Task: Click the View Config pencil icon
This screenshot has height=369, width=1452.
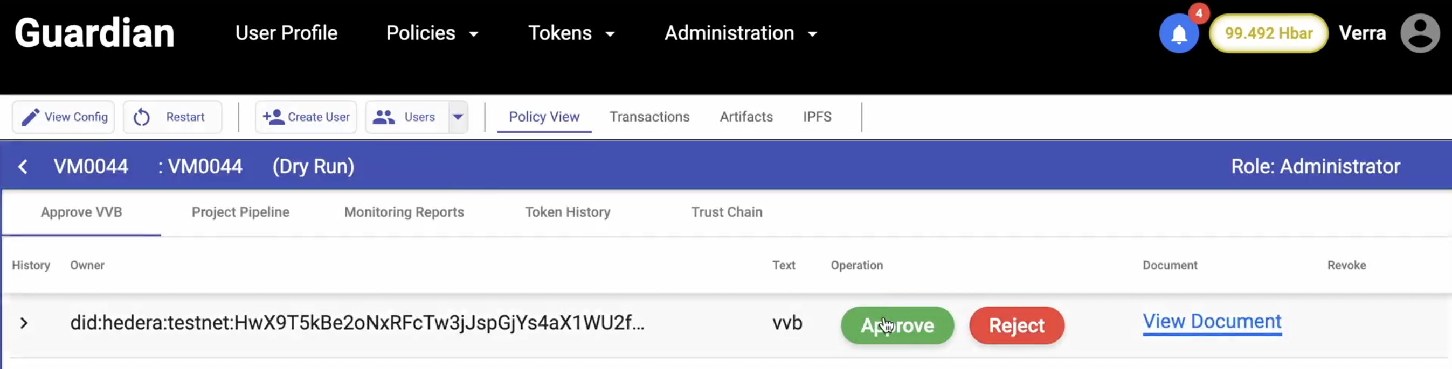Action: click(x=30, y=117)
